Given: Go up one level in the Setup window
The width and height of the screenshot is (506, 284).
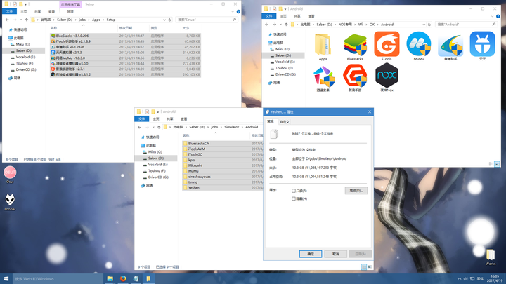Looking at the screenshot, I should pos(27,20).
